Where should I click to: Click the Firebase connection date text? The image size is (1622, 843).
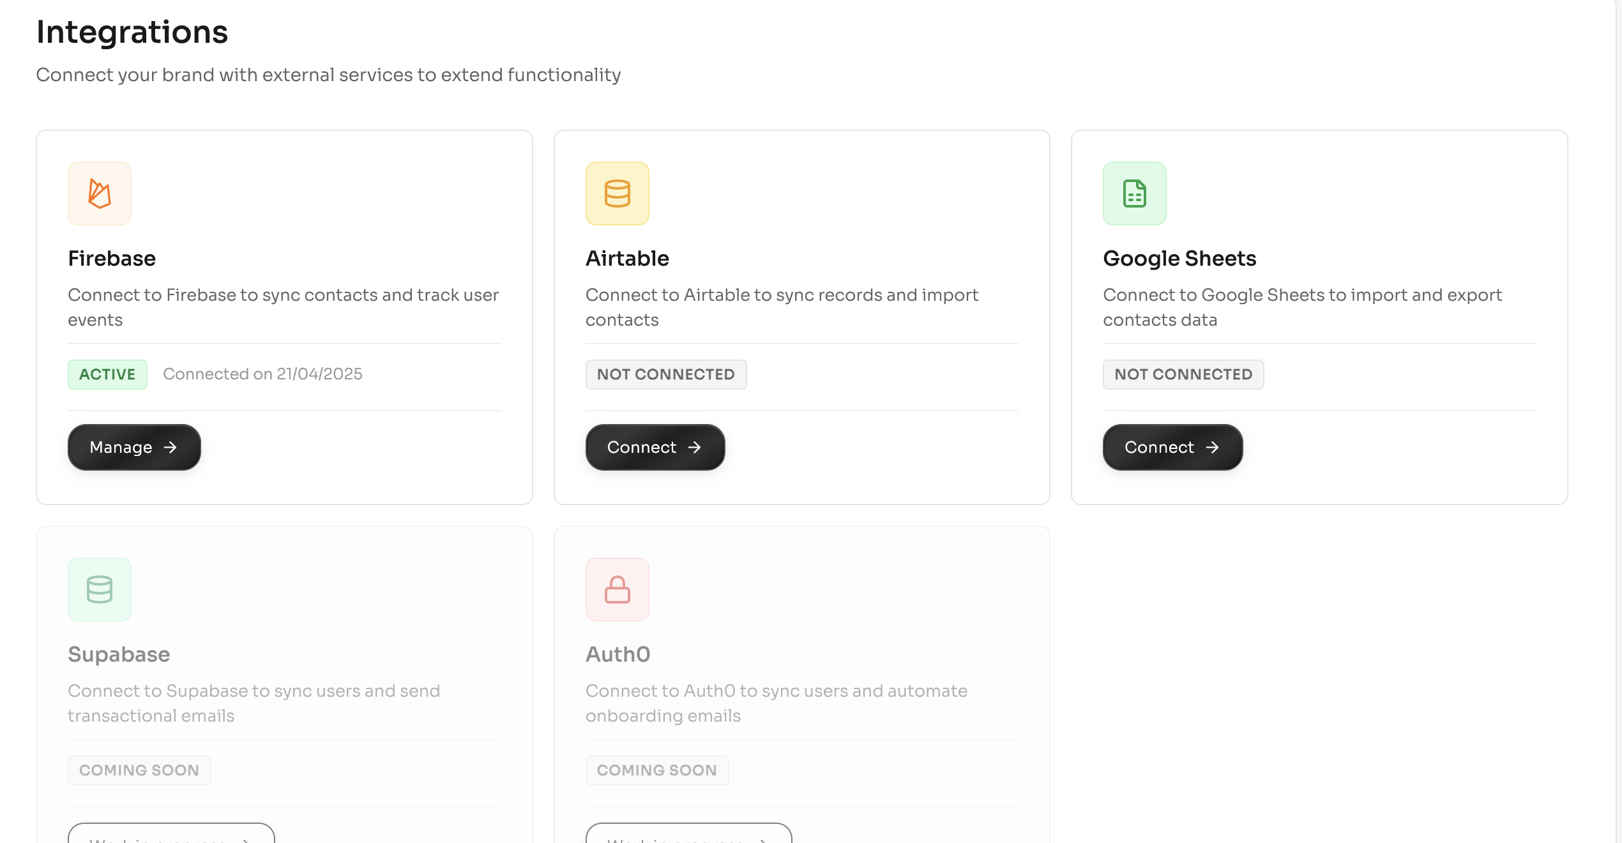tap(262, 374)
